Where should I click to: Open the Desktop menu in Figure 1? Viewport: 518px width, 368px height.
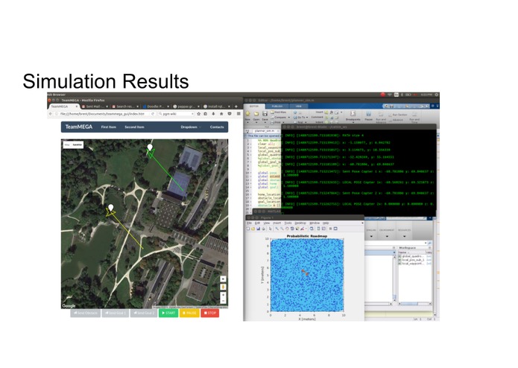coord(300,223)
